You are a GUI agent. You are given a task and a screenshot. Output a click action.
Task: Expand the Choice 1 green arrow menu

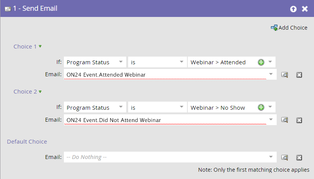pos(40,47)
